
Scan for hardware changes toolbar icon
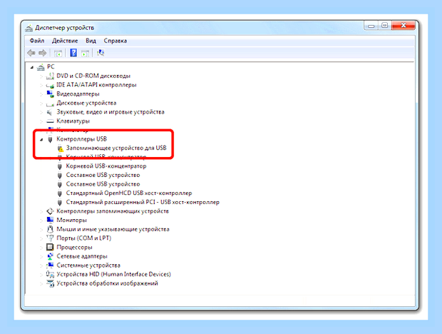[x=101, y=53]
